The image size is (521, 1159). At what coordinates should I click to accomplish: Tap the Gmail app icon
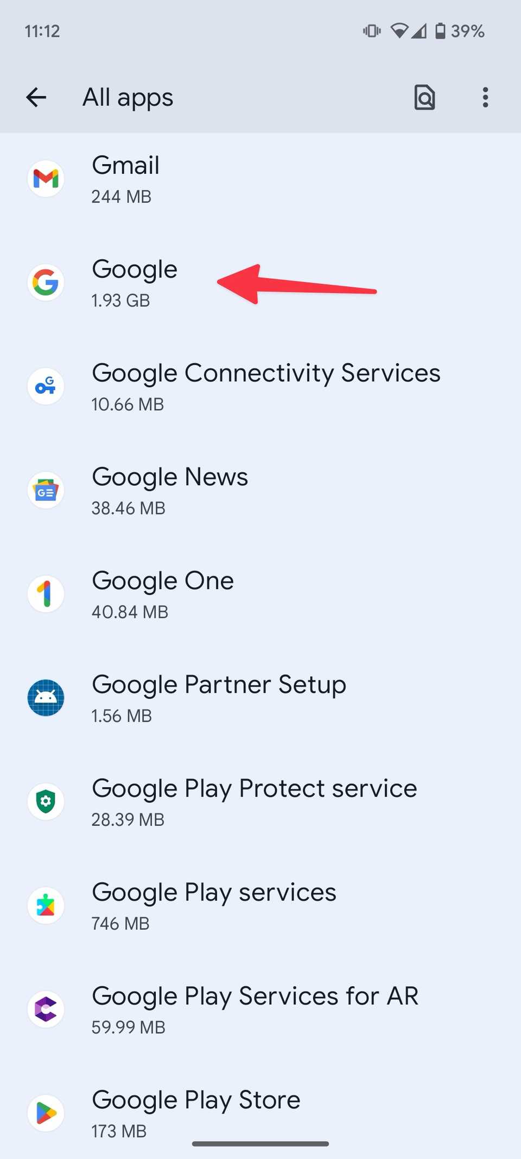click(46, 179)
